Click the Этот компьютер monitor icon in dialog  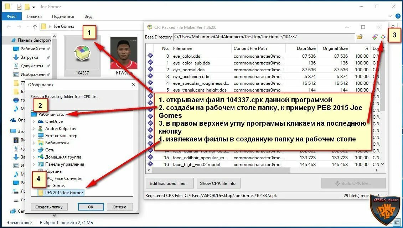pos(41,135)
